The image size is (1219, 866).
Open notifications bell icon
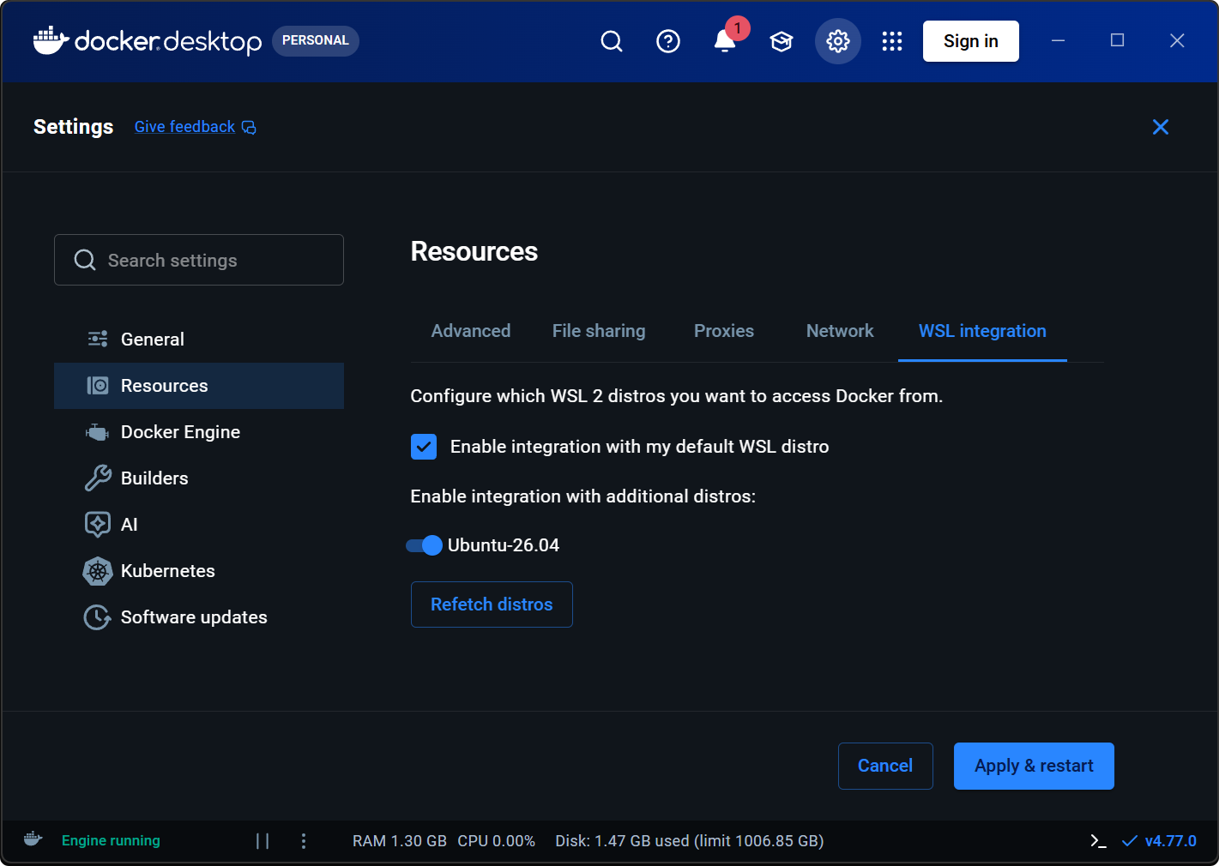(725, 41)
